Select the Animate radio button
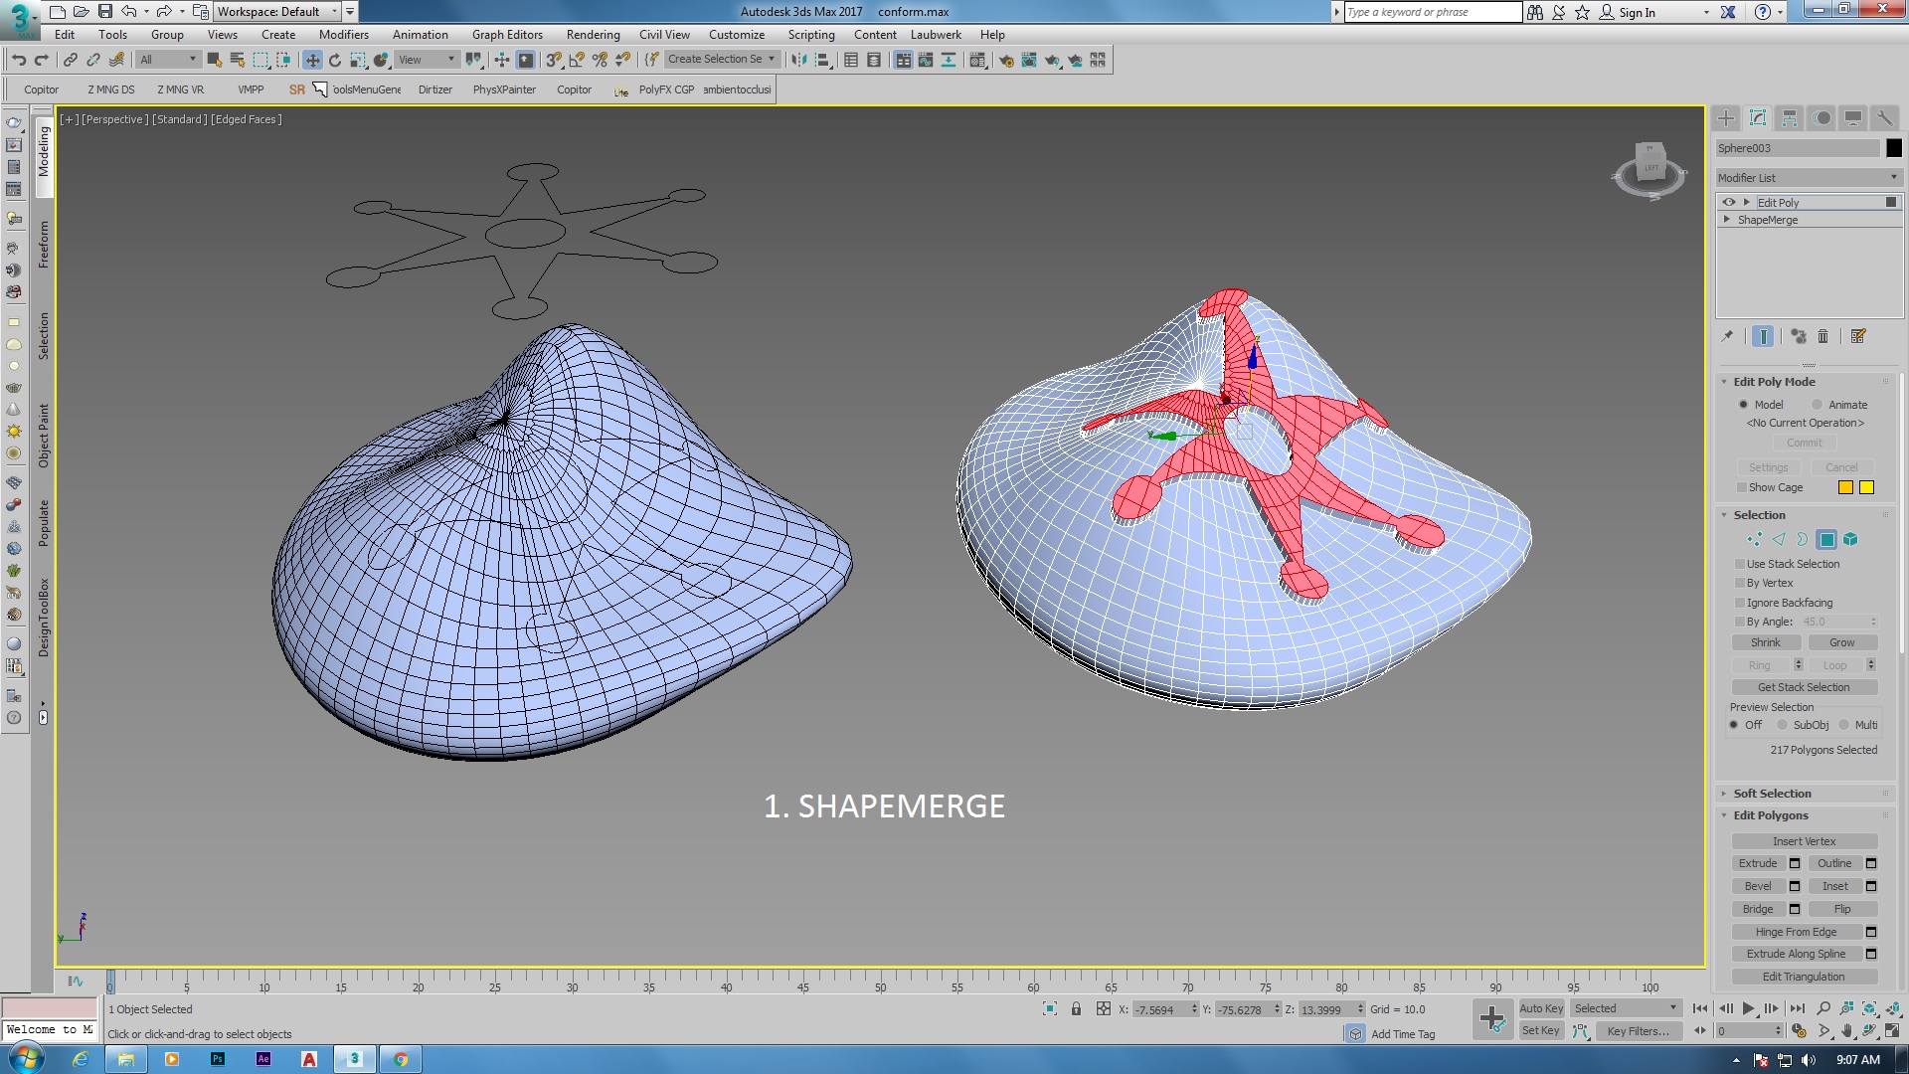The image size is (1909, 1074). click(x=1818, y=405)
